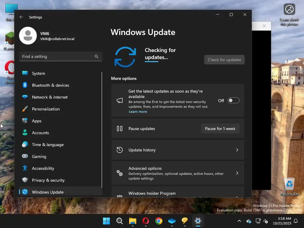
Task: Select Accessibility in the sidebar
Action: tap(61, 168)
